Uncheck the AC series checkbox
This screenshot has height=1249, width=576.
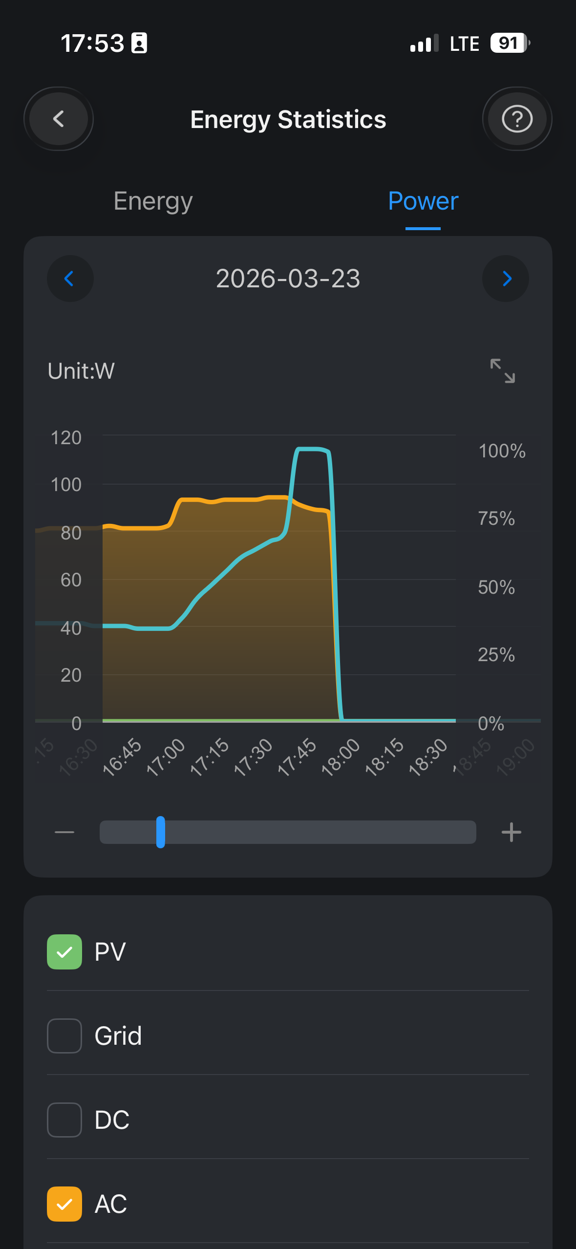pos(64,1204)
